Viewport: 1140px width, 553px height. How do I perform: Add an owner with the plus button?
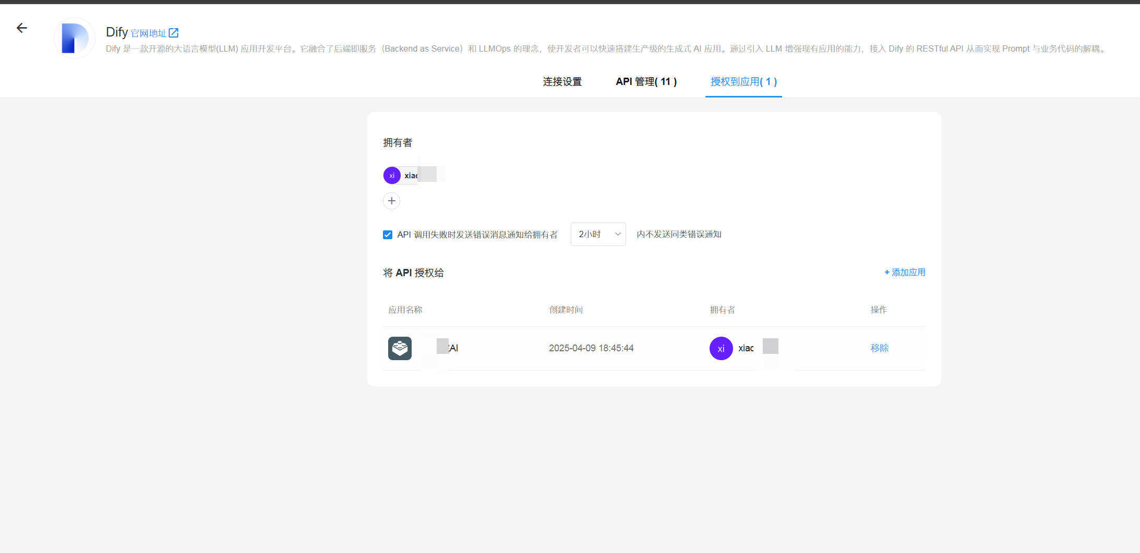coord(392,201)
